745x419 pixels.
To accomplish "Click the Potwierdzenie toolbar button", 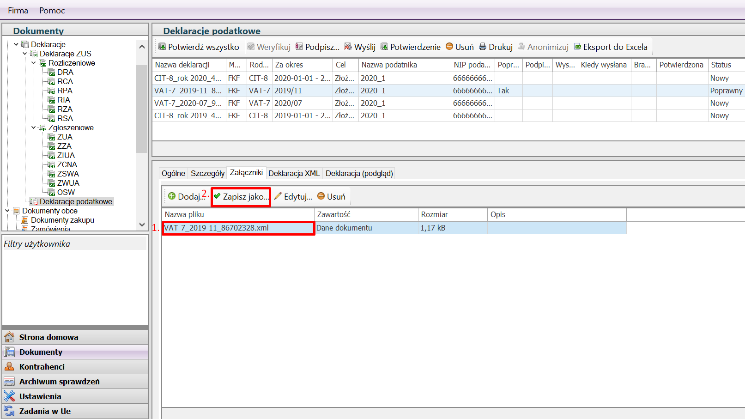I will (x=411, y=47).
